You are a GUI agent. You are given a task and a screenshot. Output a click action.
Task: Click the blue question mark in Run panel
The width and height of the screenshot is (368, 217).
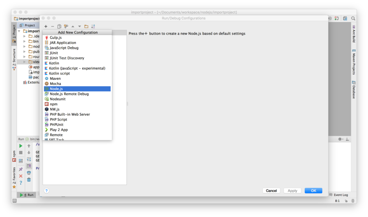[x=20, y=183]
